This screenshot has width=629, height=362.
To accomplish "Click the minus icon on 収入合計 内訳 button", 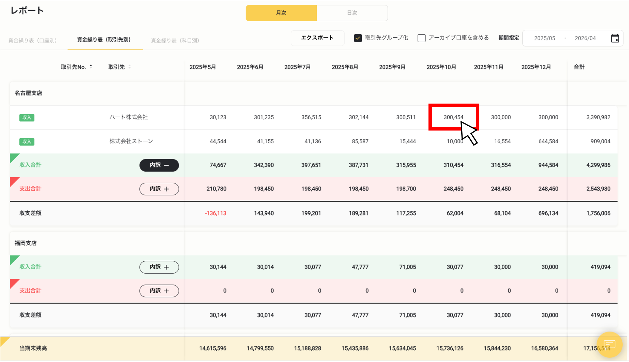I will click(166, 165).
